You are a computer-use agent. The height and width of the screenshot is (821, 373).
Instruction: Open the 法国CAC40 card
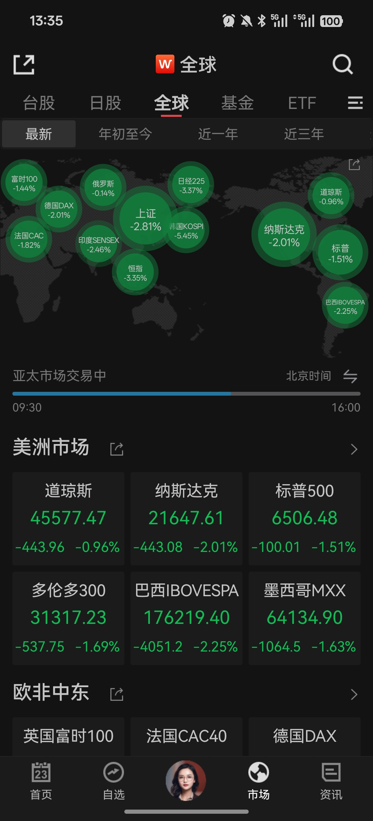pos(186,736)
